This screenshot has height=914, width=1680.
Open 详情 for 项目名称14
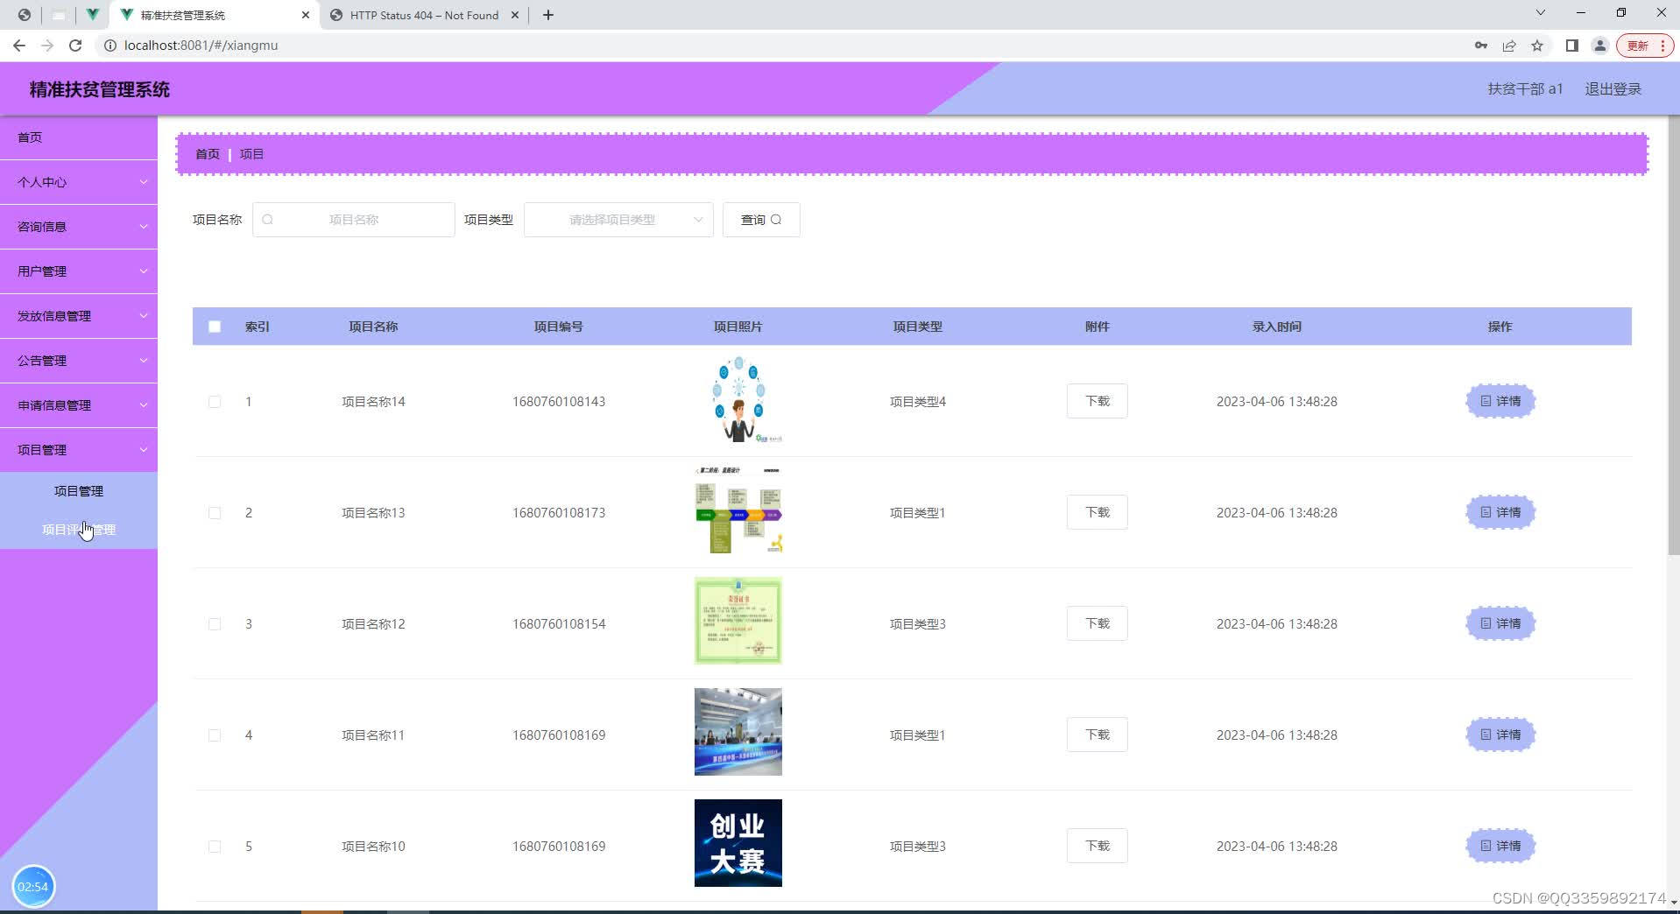(1500, 401)
